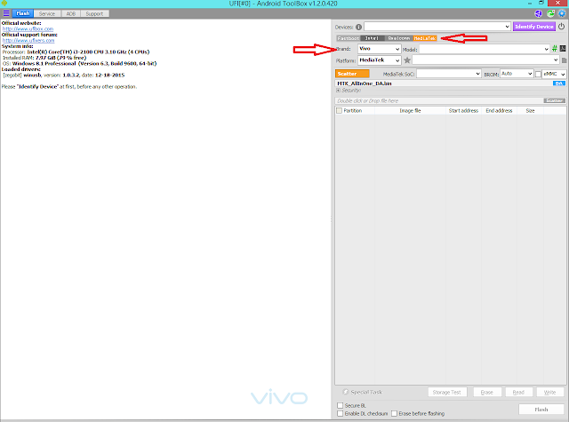
Task: Expand the Security section
Action: point(338,91)
